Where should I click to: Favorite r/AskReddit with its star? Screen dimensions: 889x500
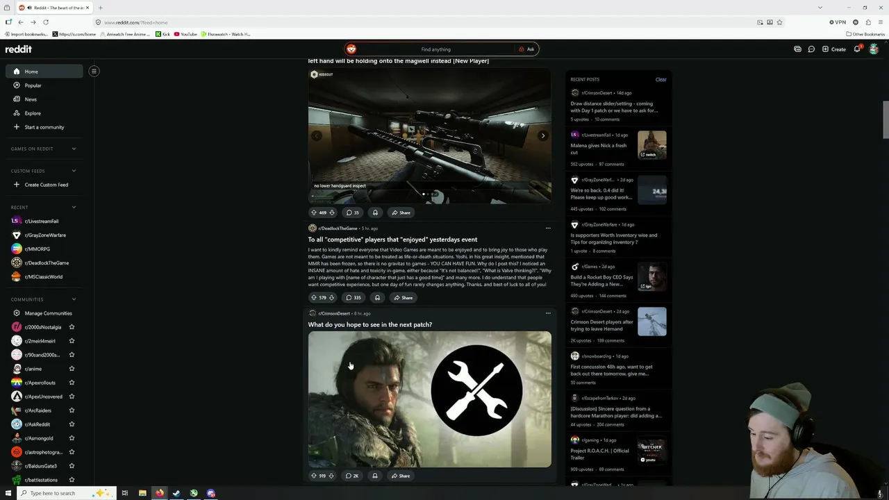coord(72,424)
